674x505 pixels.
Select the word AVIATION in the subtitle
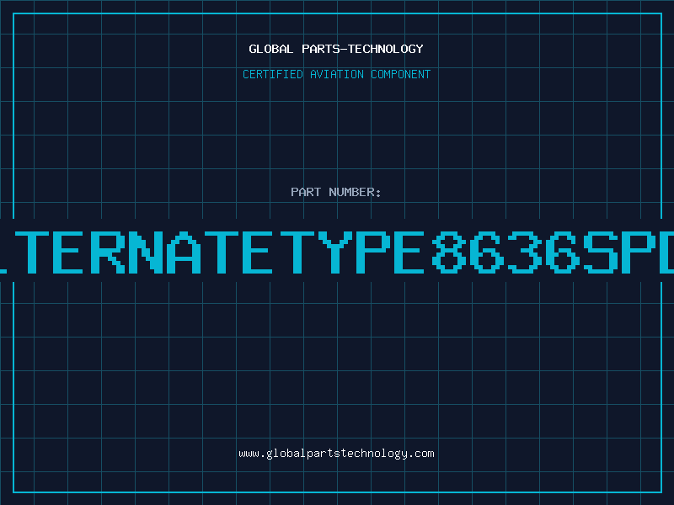tap(336, 74)
